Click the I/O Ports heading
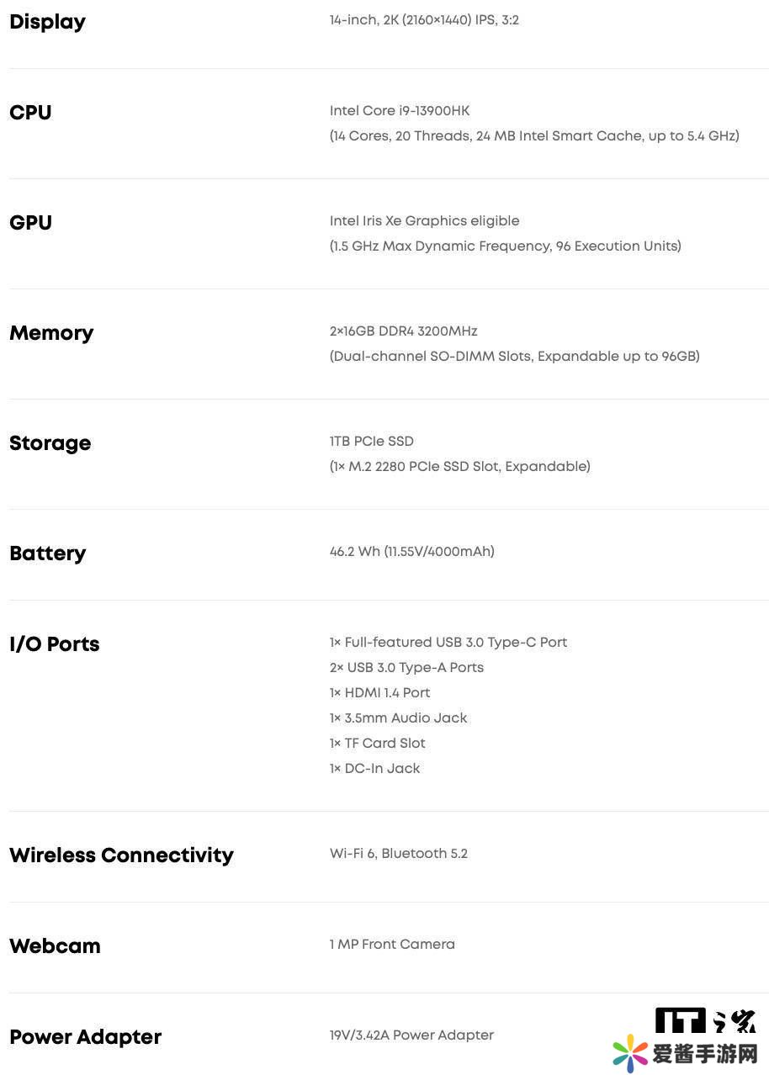This screenshot has width=769, height=1075. click(x=54, y=644)
